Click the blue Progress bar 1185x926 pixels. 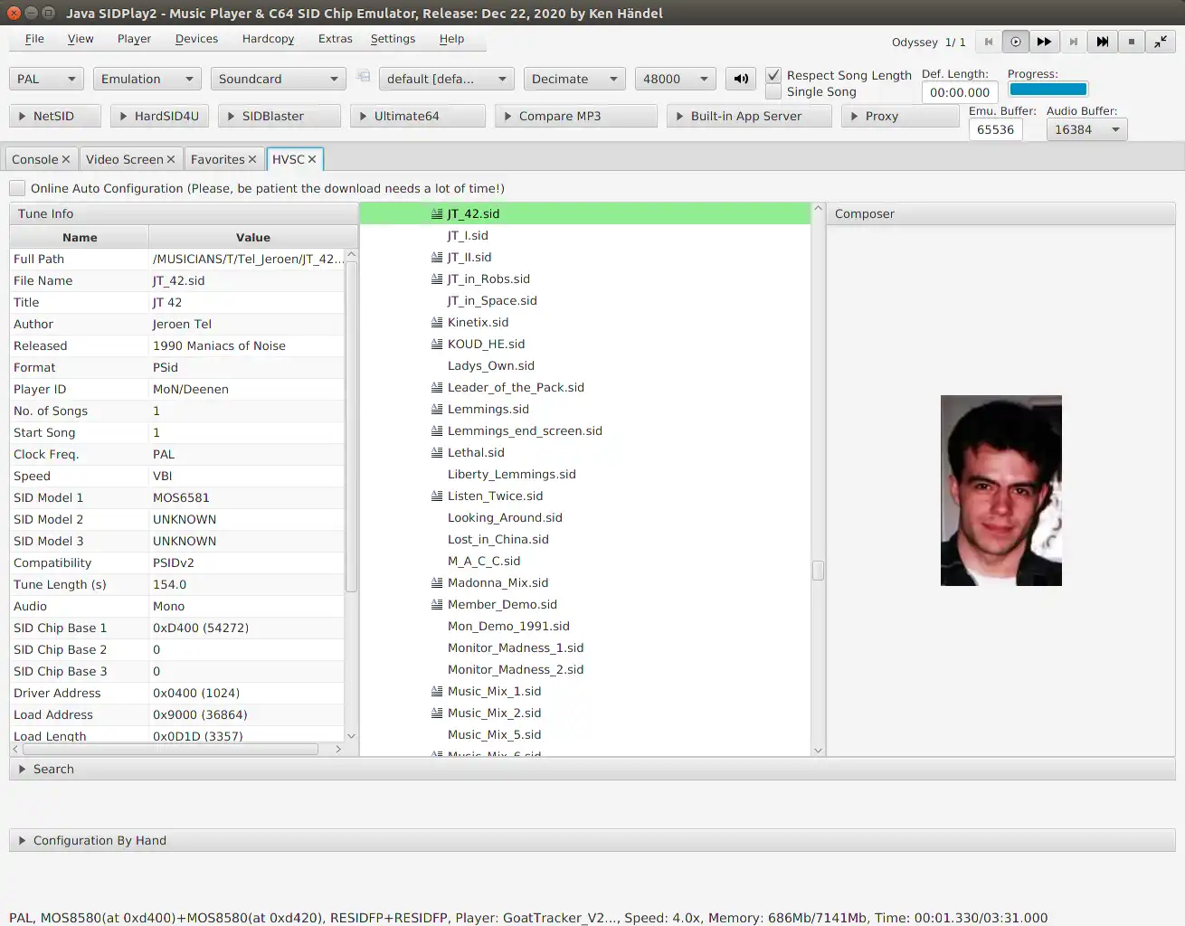[1048, 89]
